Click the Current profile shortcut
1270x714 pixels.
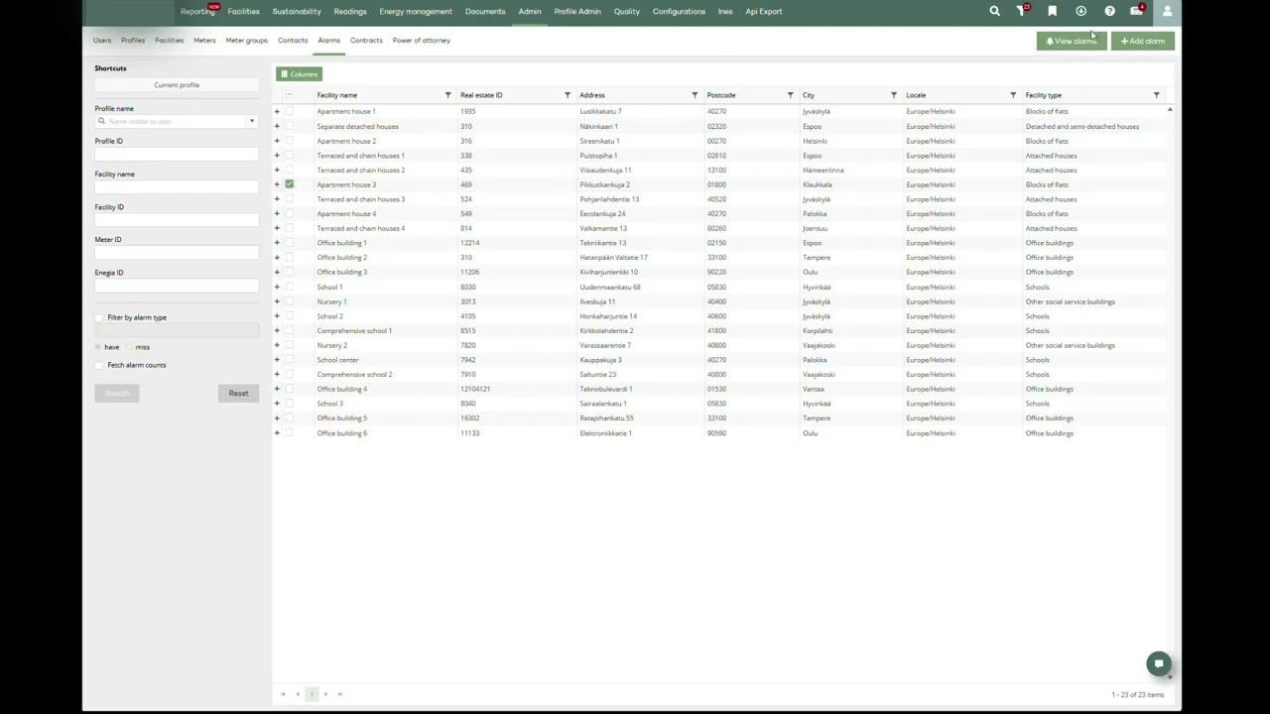(x=177, y=85)
